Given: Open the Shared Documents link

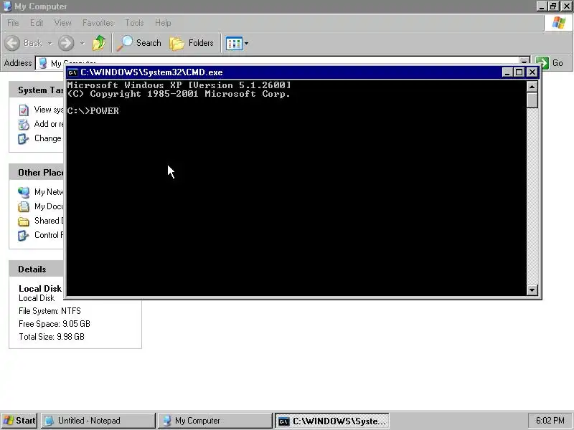Looking at the screenshot, I should click(49, 221).
